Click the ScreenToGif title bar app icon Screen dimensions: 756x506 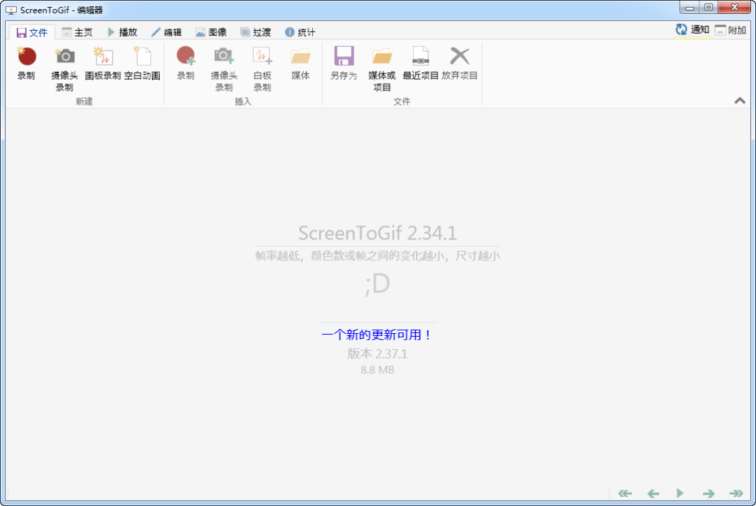(x=10, y=10)
